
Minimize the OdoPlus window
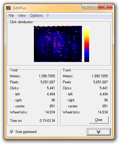[x=86, y=7]
